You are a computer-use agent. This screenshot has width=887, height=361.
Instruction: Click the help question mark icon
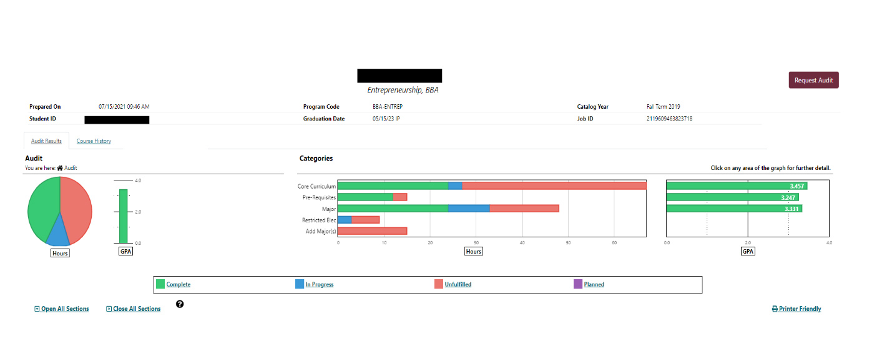pos(180,304)
